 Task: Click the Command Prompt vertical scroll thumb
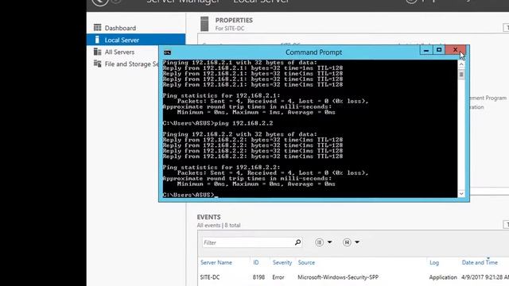coord(461,75)
